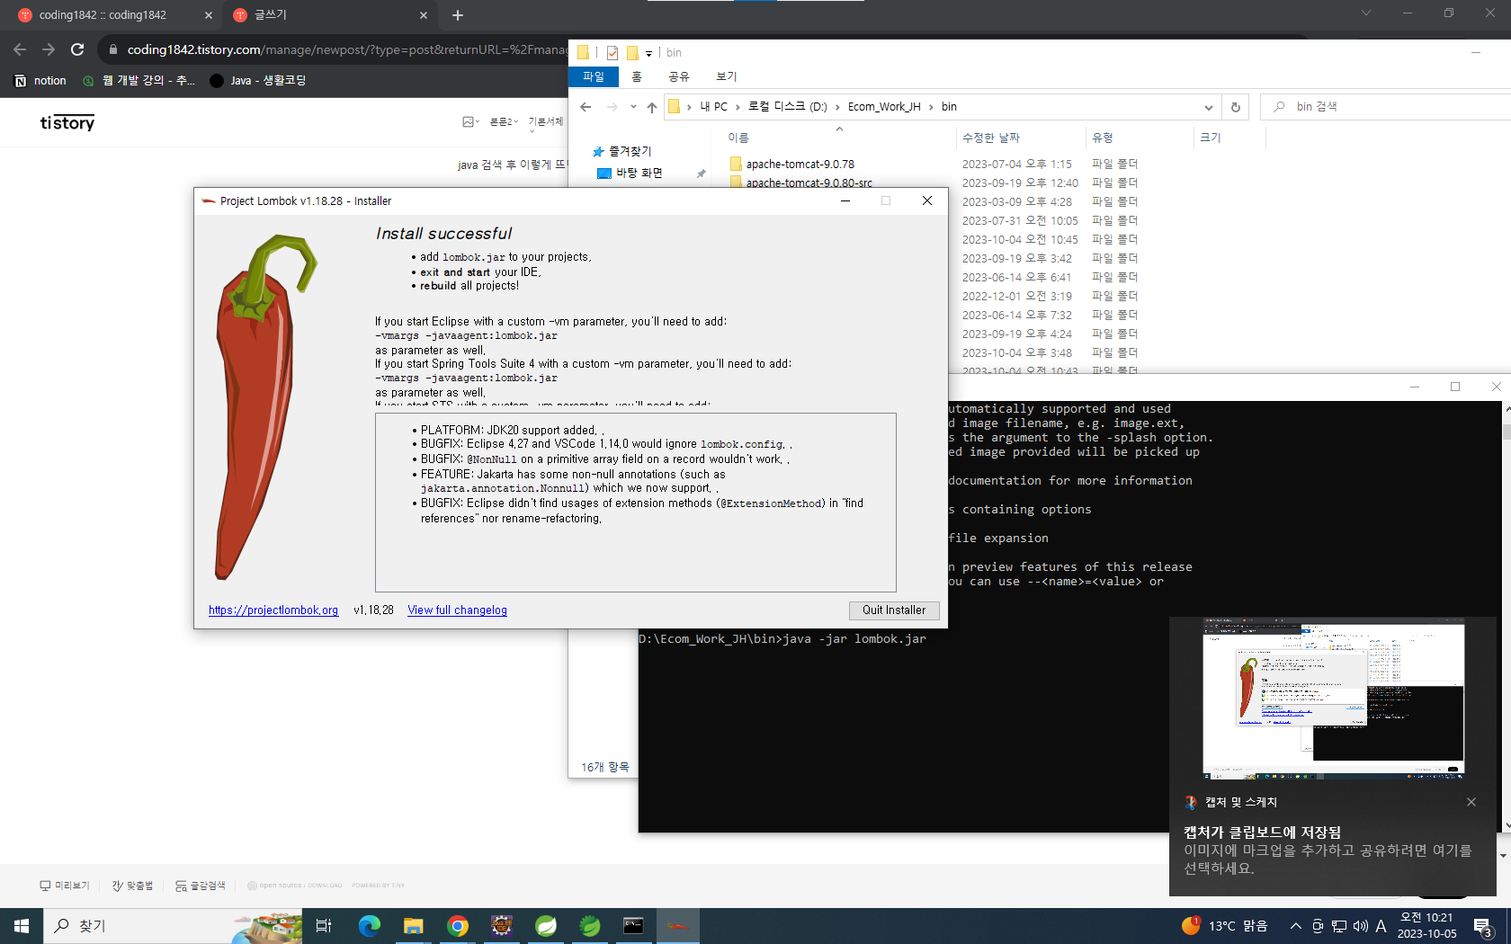Open the Quick Access Toolbar customize dropdown

tap(648, 53)
